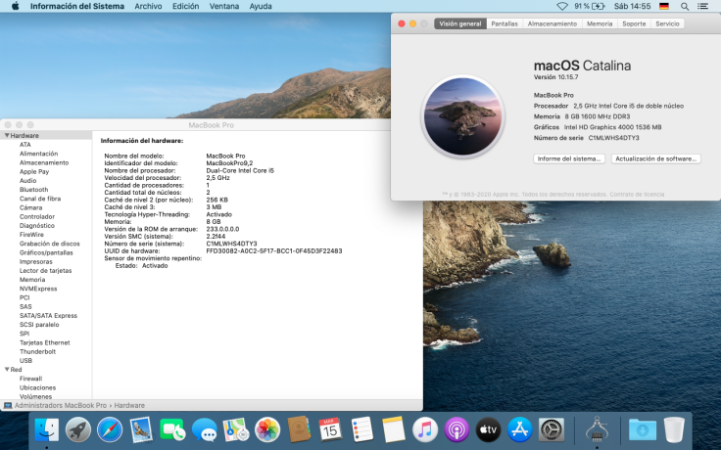
Task: Click the Wi-Fi status icon
Action: click(x=562, y=6)
